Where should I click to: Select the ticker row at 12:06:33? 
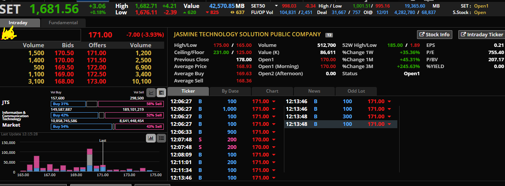(x=225, y=132)
